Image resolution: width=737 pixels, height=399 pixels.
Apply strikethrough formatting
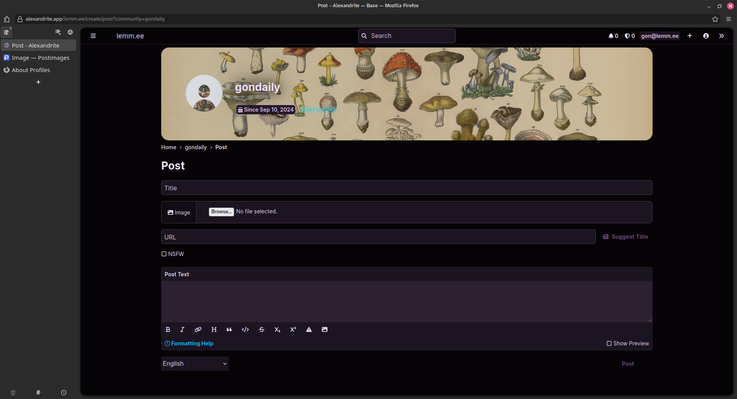point(261,330)
